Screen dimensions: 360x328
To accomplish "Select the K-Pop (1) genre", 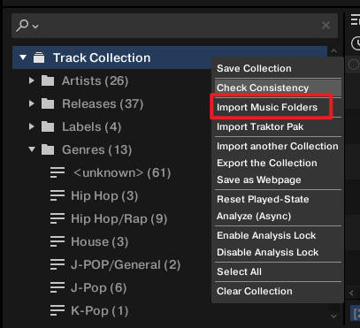I will pos(100,310).
